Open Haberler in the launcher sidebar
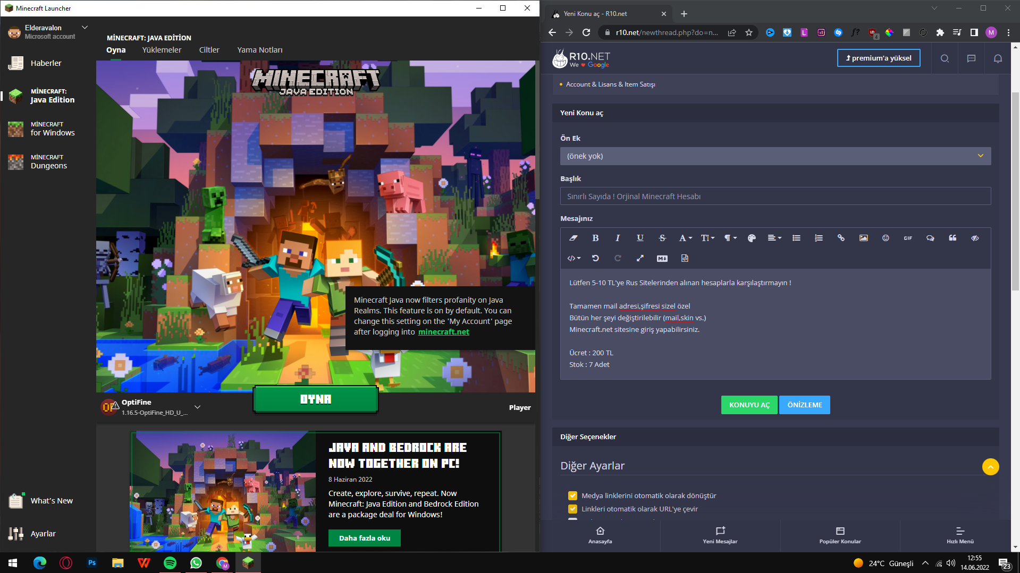Viewport: 1020px width, 573px height. click(46, 63)
